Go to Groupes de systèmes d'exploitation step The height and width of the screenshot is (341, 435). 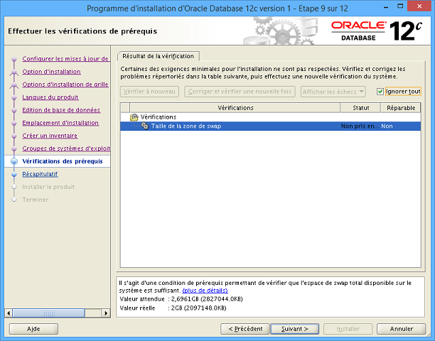pos(66,148)
